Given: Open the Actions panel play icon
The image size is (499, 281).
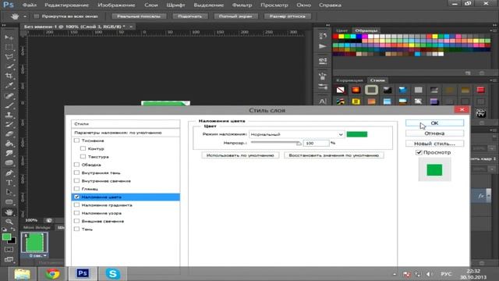Looking at the screenshot, I should [x=323, y=47].
